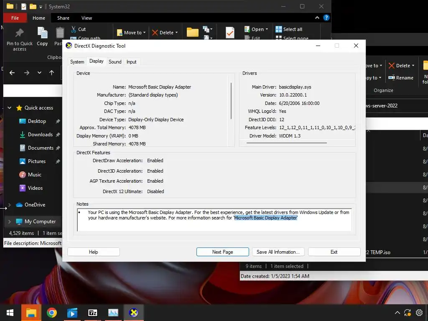This screenshot has width=428, height=321.
Task: Open Music in navigation pane
Action: pyautogui.click(x=35, y=175)
